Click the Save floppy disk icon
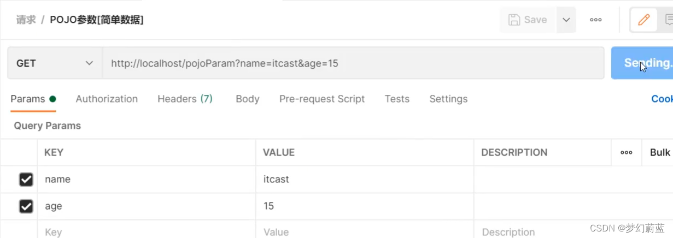The image size is (673, 238). pyautogui.click(x=514, y=20)
